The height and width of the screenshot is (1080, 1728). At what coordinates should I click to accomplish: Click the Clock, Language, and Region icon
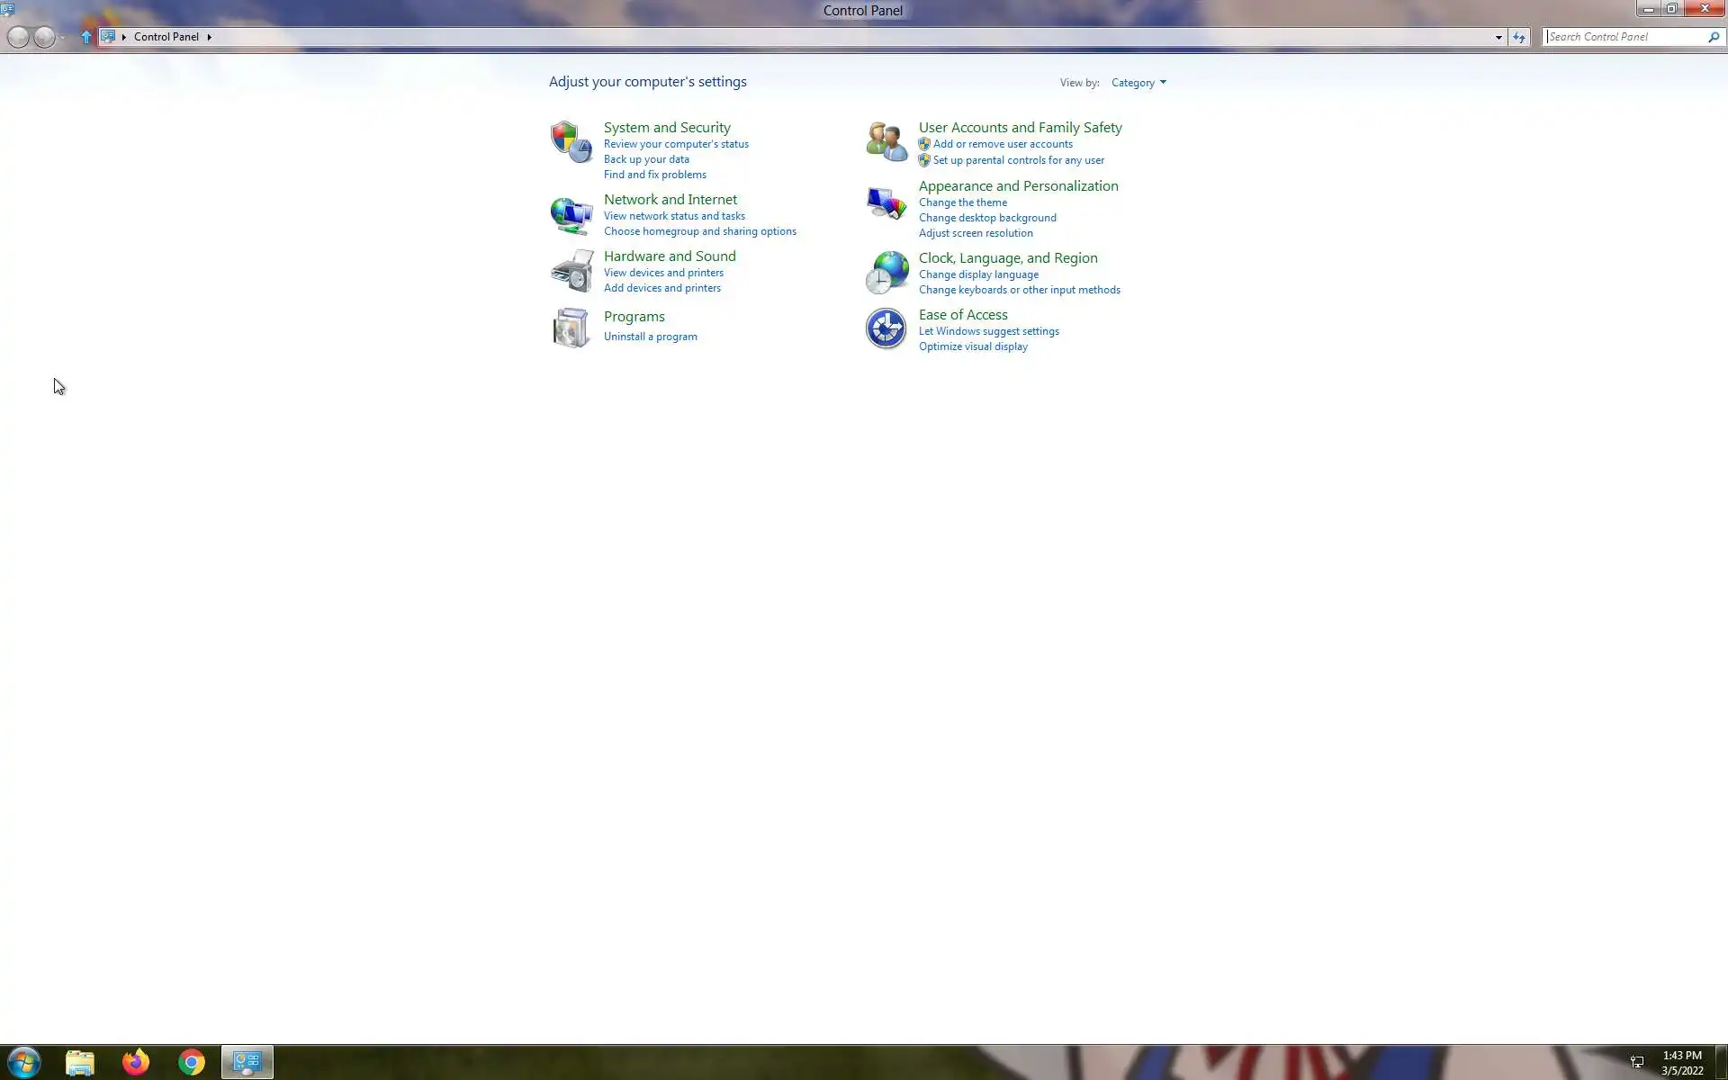pyautogui.click(x=886, y=273)
